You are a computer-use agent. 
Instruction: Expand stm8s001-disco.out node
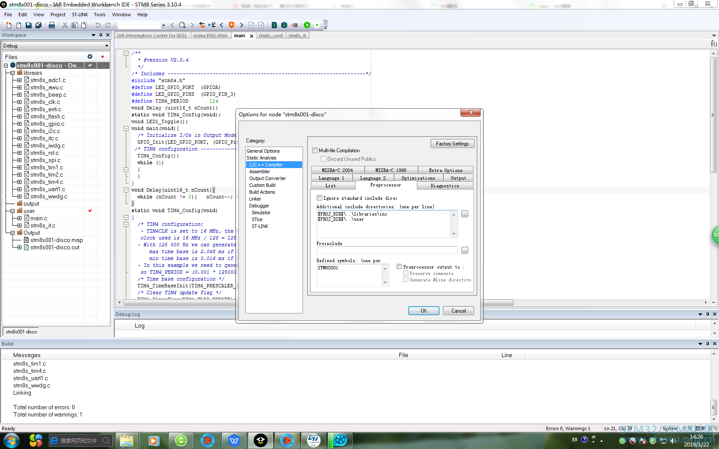click(19, 247)
